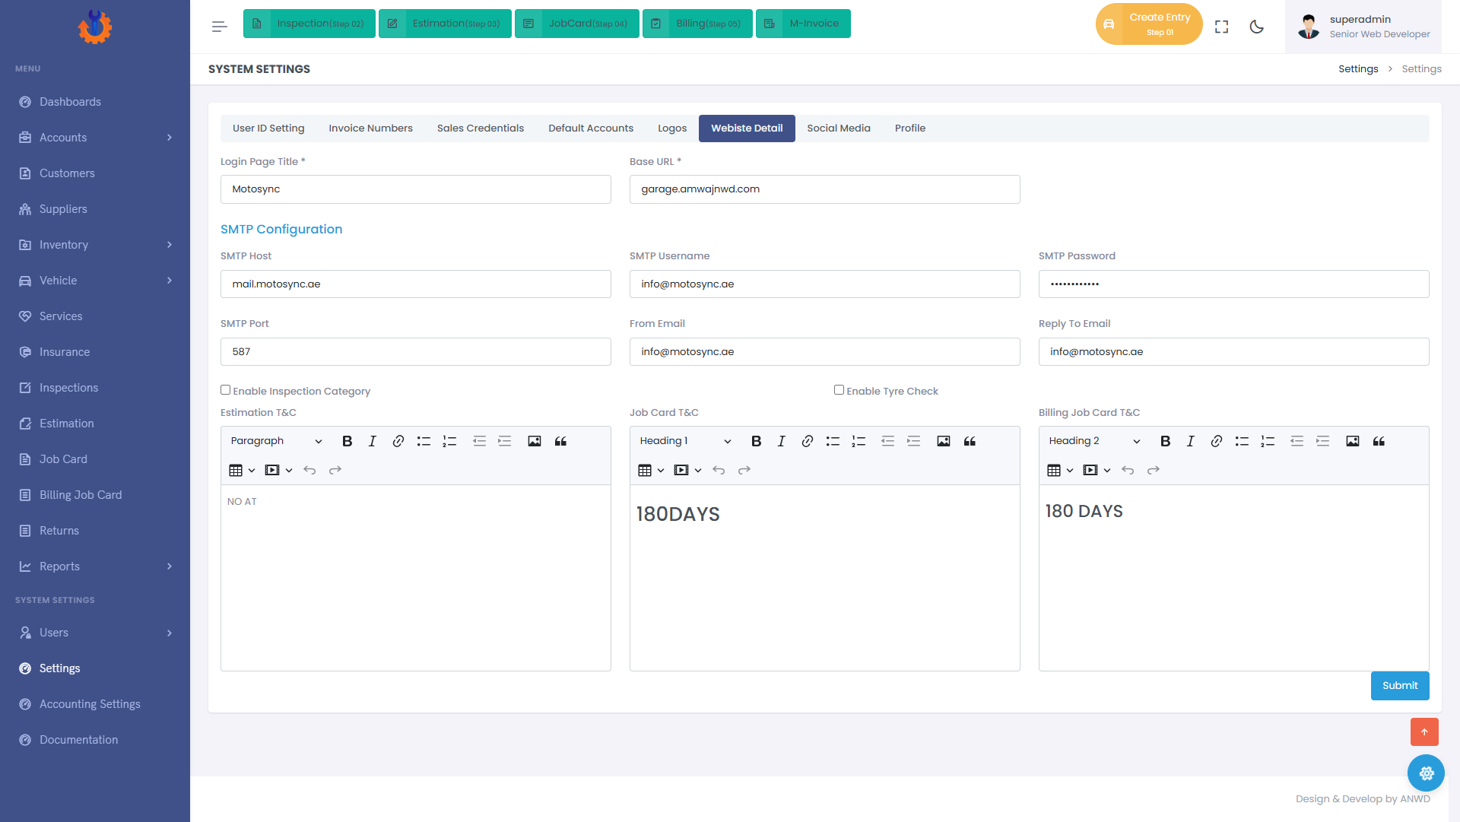Switch to Invoice Numbers tab
Screen dimensions: 1460x822
coord(370,129)
